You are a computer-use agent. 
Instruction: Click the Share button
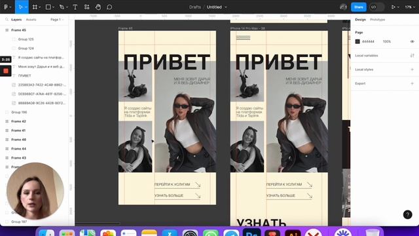click(358, 7)
